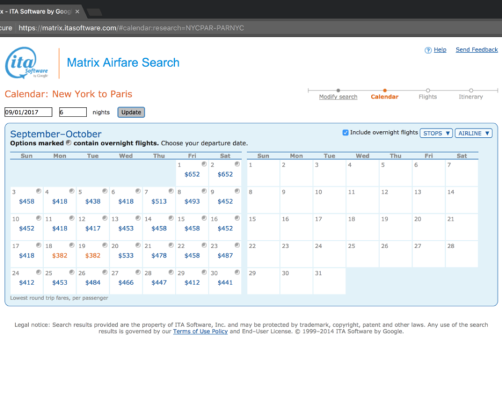Screen dimensions: 502x401
Task: Select the $458 fare on September 3
Action: coord(27,202)
